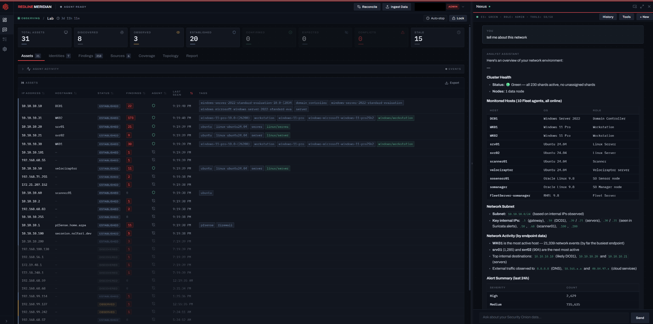Expand the Nexus panel to fullscreen
The width and height of the screenshot is (653, 324).
(x=642, y=6)
